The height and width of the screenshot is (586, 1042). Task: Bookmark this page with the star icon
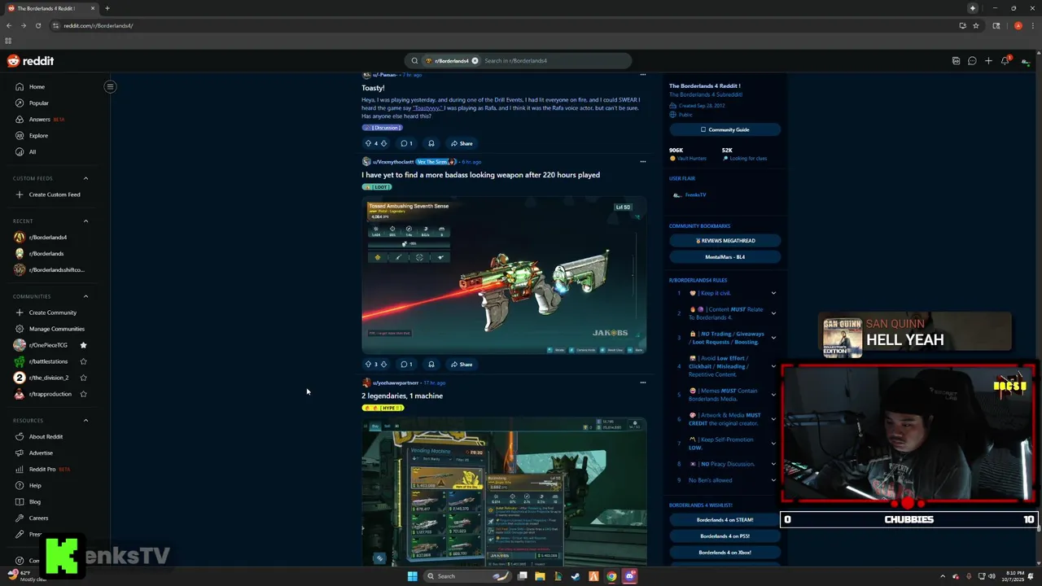pyautogui.click(x=976, y=25)
